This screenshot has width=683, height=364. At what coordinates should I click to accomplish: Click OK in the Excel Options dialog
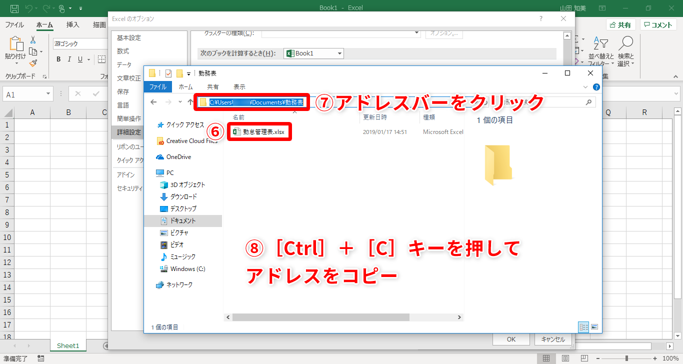(511, 339)
